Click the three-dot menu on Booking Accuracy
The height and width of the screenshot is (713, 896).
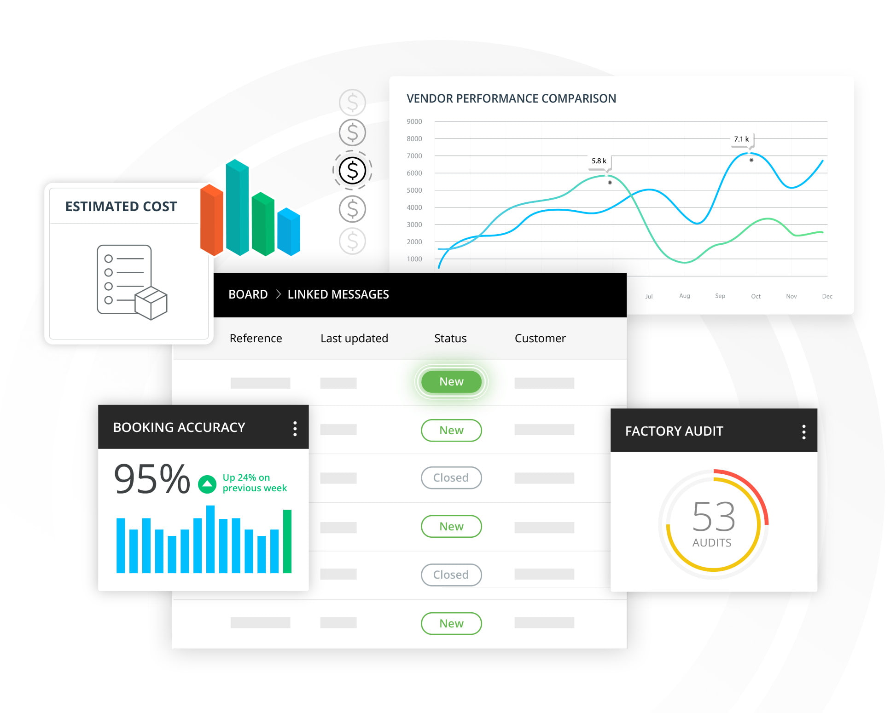pos(295,428)
